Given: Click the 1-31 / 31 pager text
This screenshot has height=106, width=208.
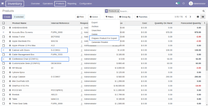Looking at the screenshot, I should [x=179, y=17].
